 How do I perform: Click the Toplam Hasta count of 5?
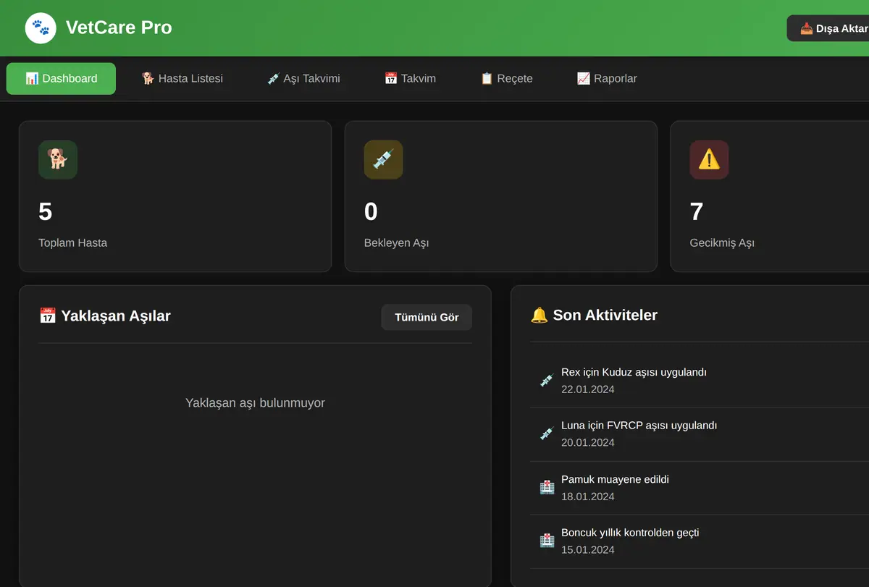point(45,211)
